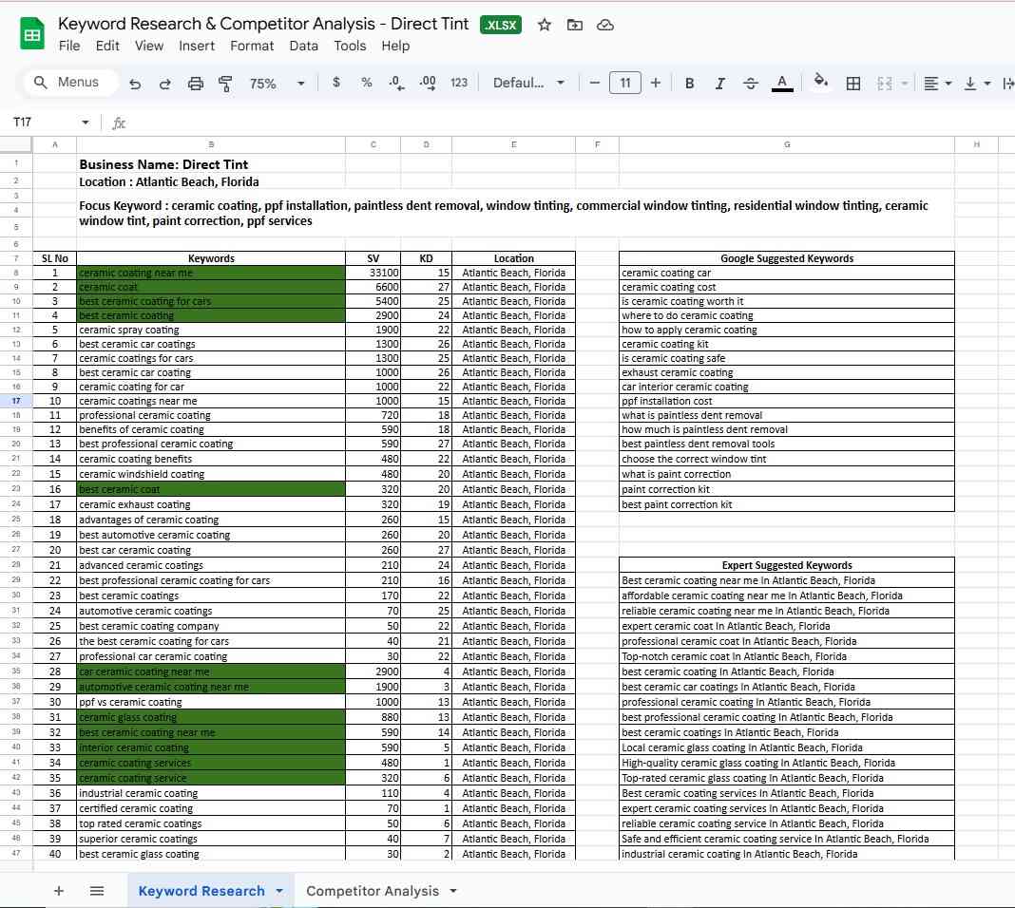Open horizontal align options
Viewport: 1015px width, 908px height.
point(930,84)
